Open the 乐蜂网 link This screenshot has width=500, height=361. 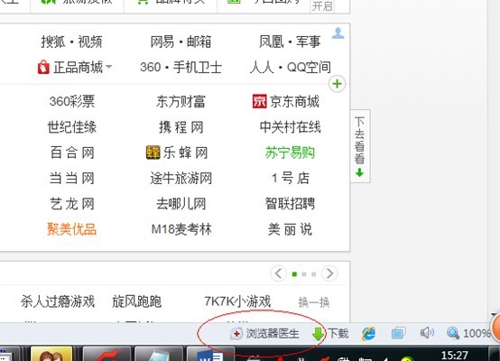point(177,153)
